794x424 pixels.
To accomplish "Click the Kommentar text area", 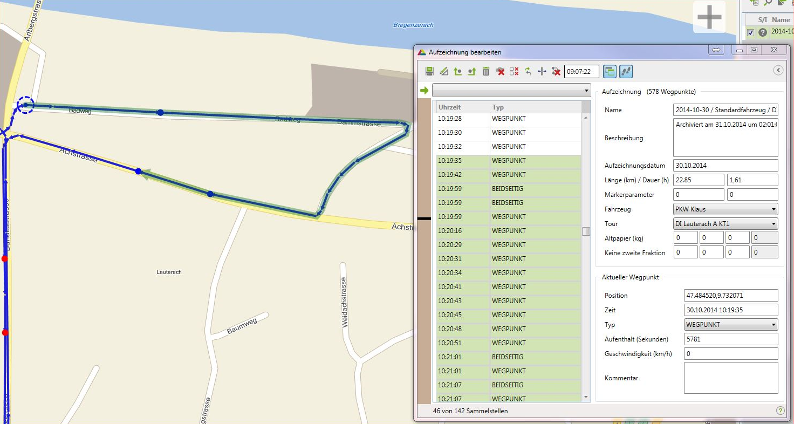I will click(x=731, y=378).
